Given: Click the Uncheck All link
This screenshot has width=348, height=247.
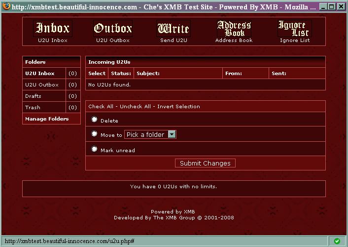Looking at the screenshot, I should pos(135,107).
